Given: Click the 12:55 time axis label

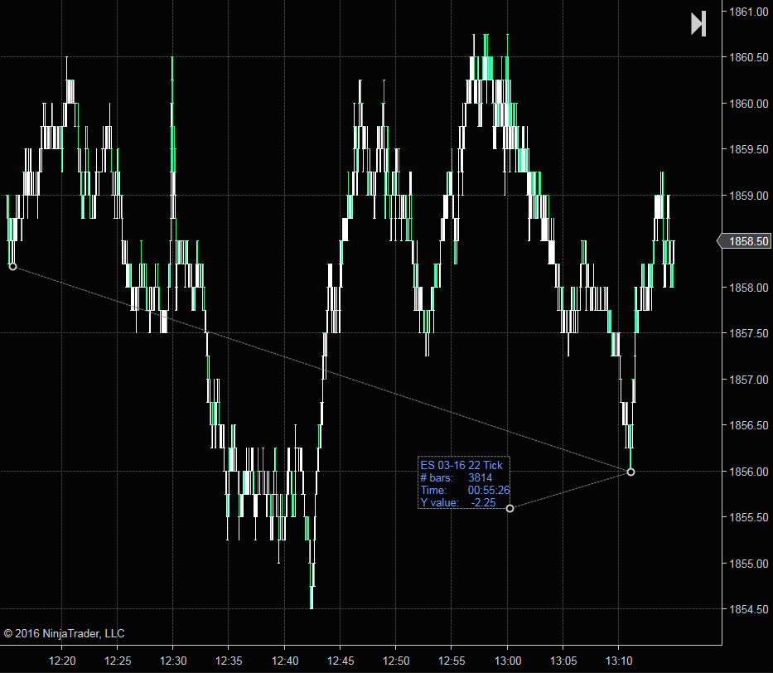Looking at the screenshot, I should click(452, 661).
